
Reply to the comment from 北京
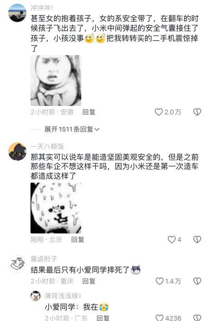[78, 239]
